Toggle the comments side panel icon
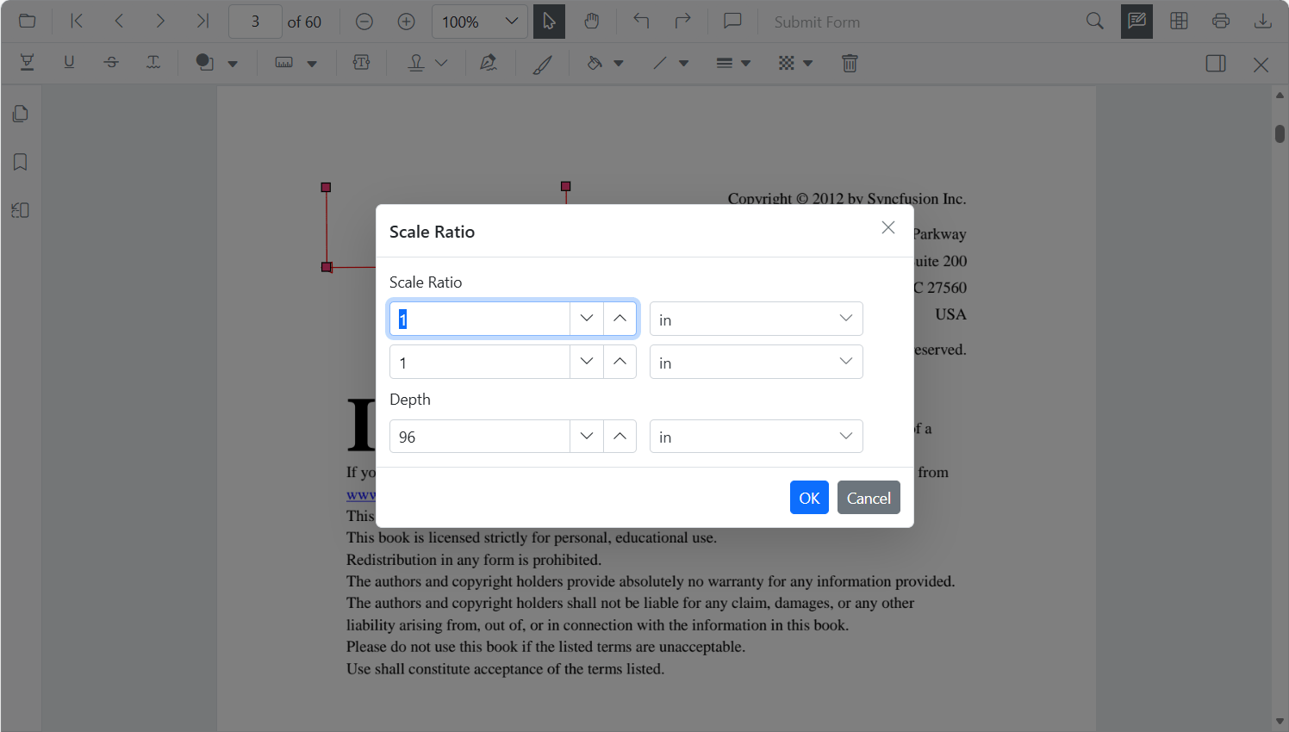 [1216, 64]
